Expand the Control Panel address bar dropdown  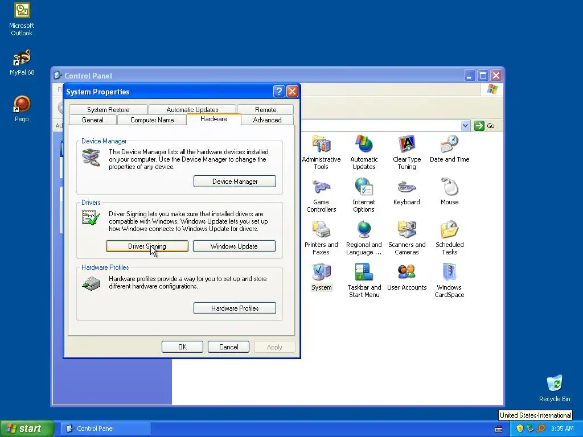point(465,126)
